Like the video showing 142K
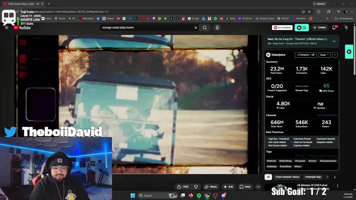356x200 pixels. coord(183,187)
